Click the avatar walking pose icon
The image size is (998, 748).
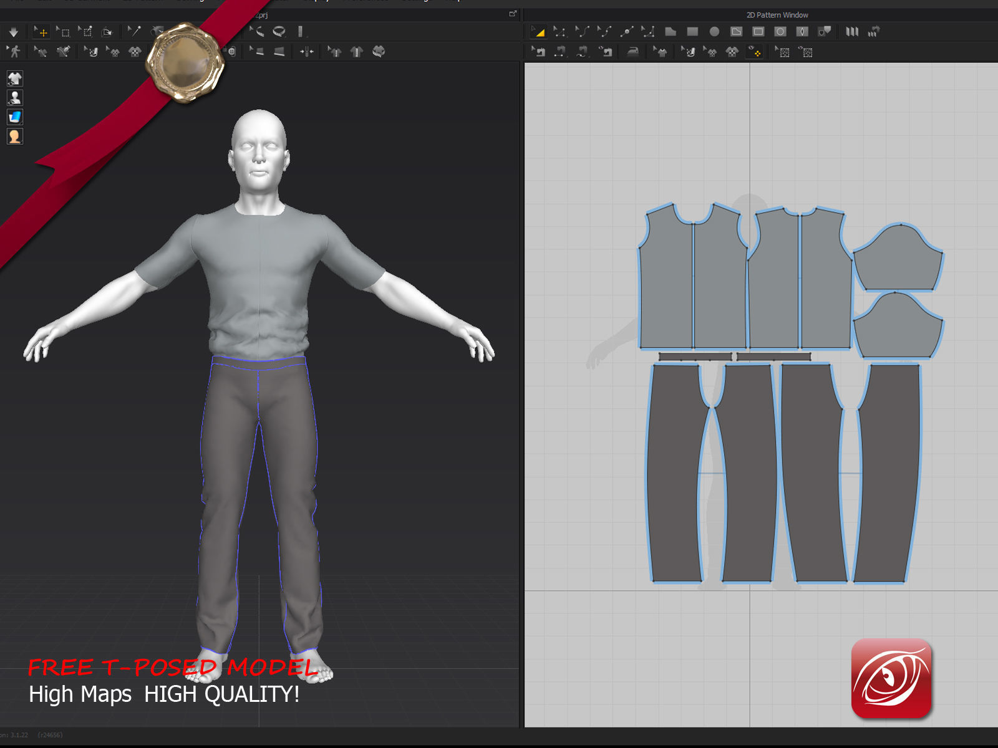click(x=14, y=51)
